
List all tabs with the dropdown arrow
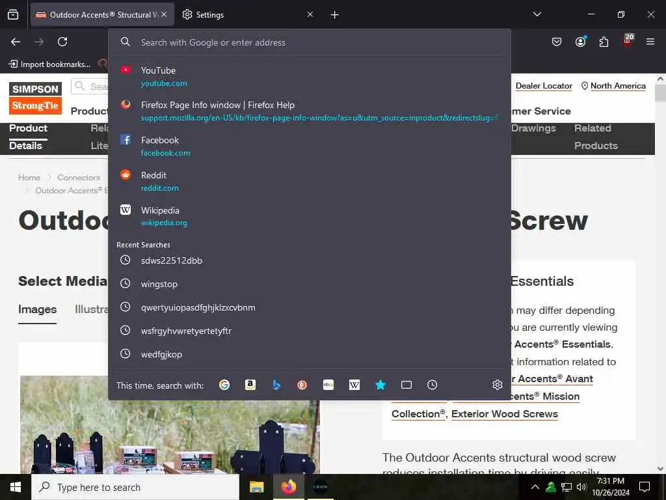pyautogui.click(x=537, y=14)
